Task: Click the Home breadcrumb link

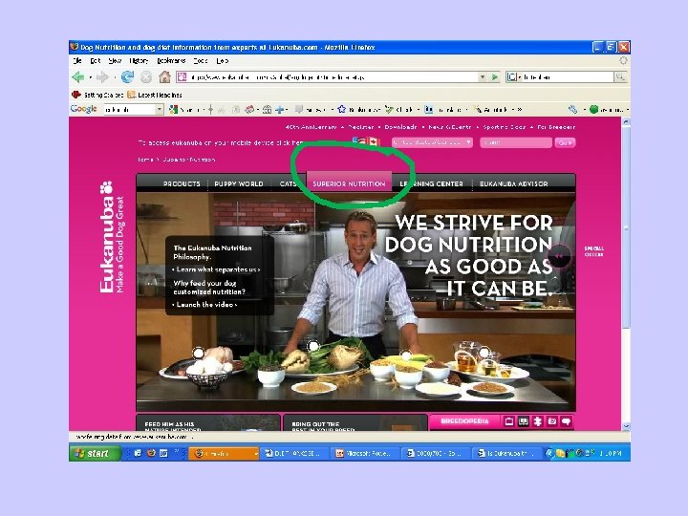Action: click(x=145, y=160)
